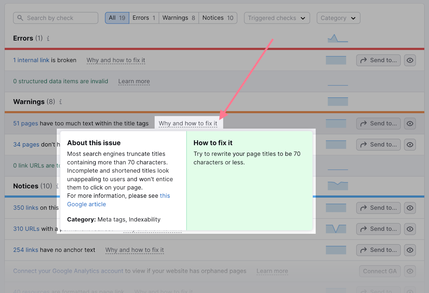Screen dimensions: 429x293
Task: Toggle the eye icon on the 51 pages warning row
Action: coord(410,123)
